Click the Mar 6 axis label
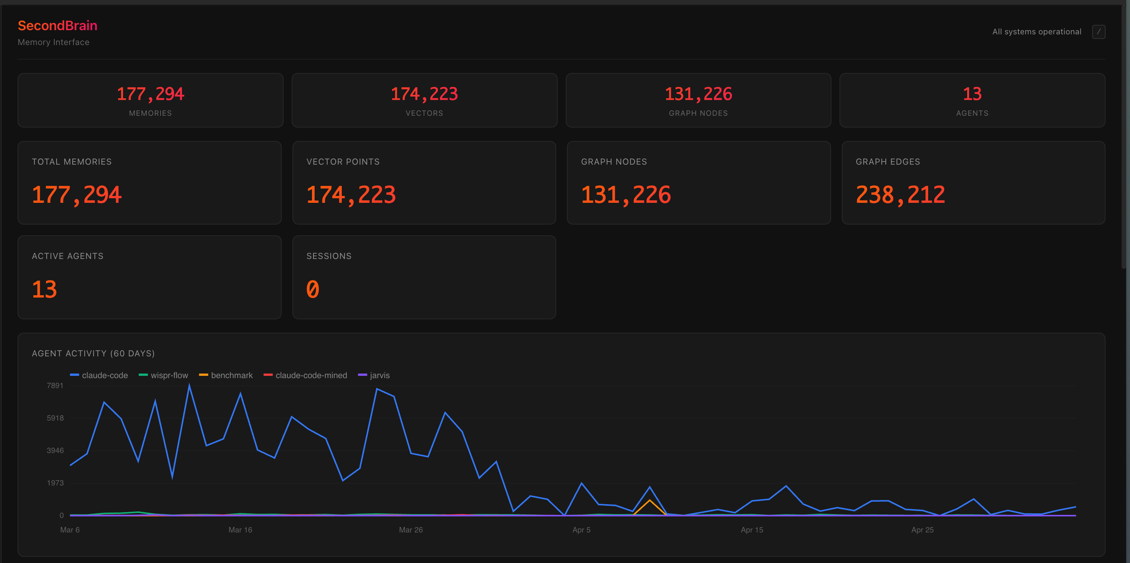 70,530
